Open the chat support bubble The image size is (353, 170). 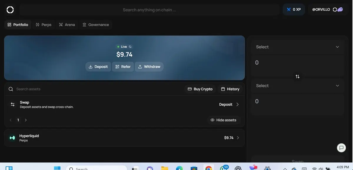(341, 148)
